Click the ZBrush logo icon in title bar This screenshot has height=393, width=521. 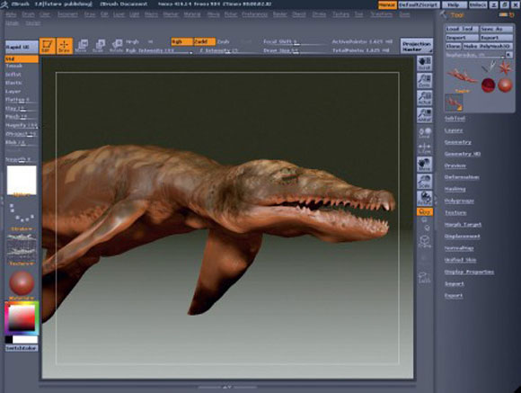click(4, 4)
